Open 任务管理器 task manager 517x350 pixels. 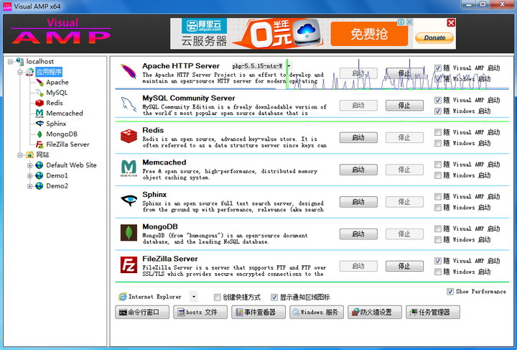pos(433,312)
